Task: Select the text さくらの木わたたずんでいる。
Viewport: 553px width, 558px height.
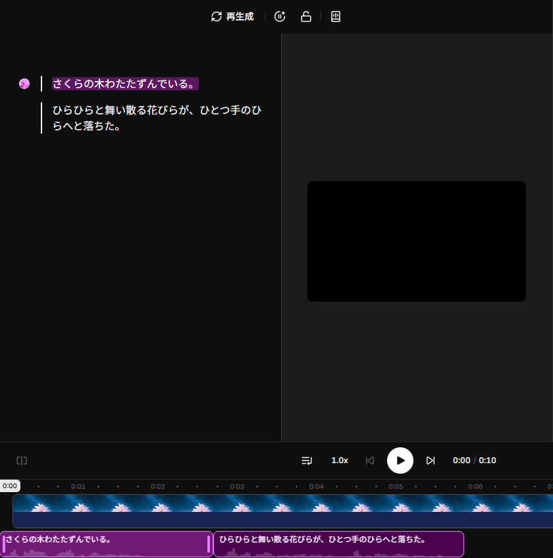Action: 124,84
